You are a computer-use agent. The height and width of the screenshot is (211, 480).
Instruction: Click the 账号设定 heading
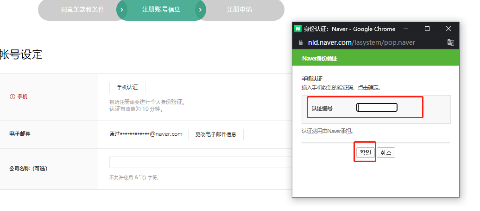[21, 54]
